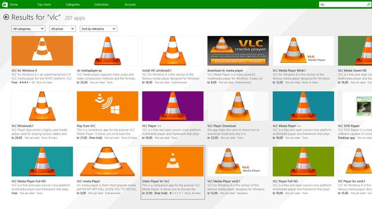Click the Results for "vlc" heading
This screenshot has height=209, width=372.
click(36, 17)
